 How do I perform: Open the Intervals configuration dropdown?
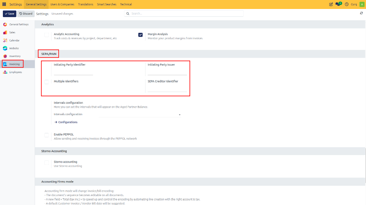click(x=140, y=114)
